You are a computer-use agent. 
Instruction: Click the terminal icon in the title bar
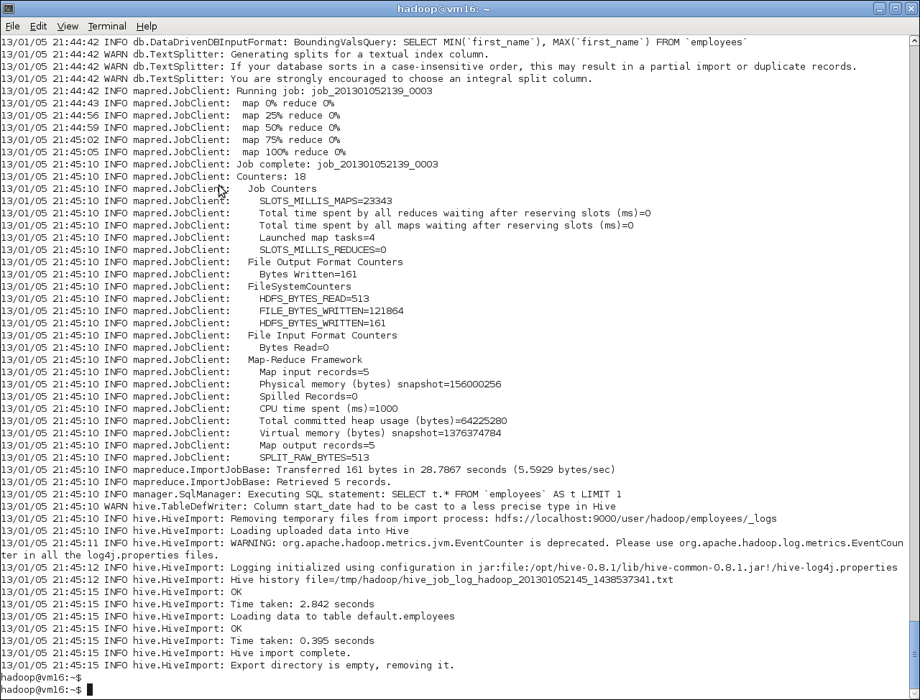pos(8,9)
